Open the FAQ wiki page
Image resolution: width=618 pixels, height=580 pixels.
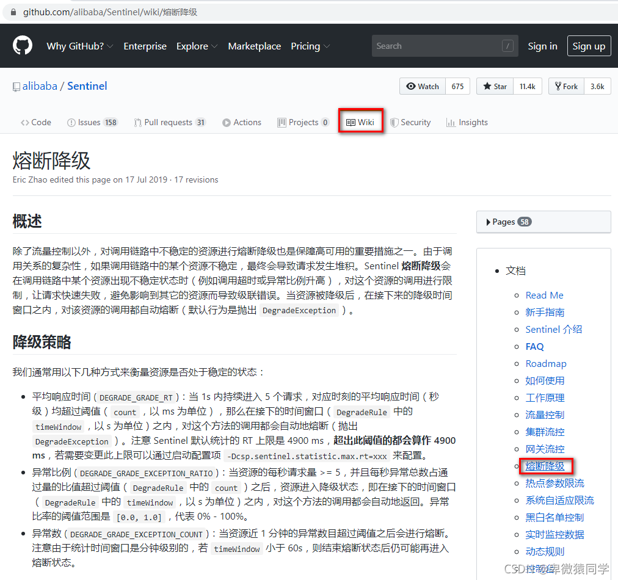pos(534,347)
